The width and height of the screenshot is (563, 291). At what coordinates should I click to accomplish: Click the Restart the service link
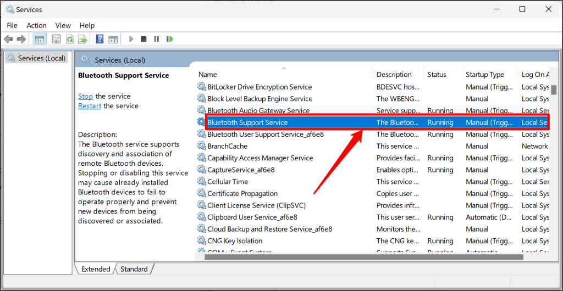click(x=90, y=106)
